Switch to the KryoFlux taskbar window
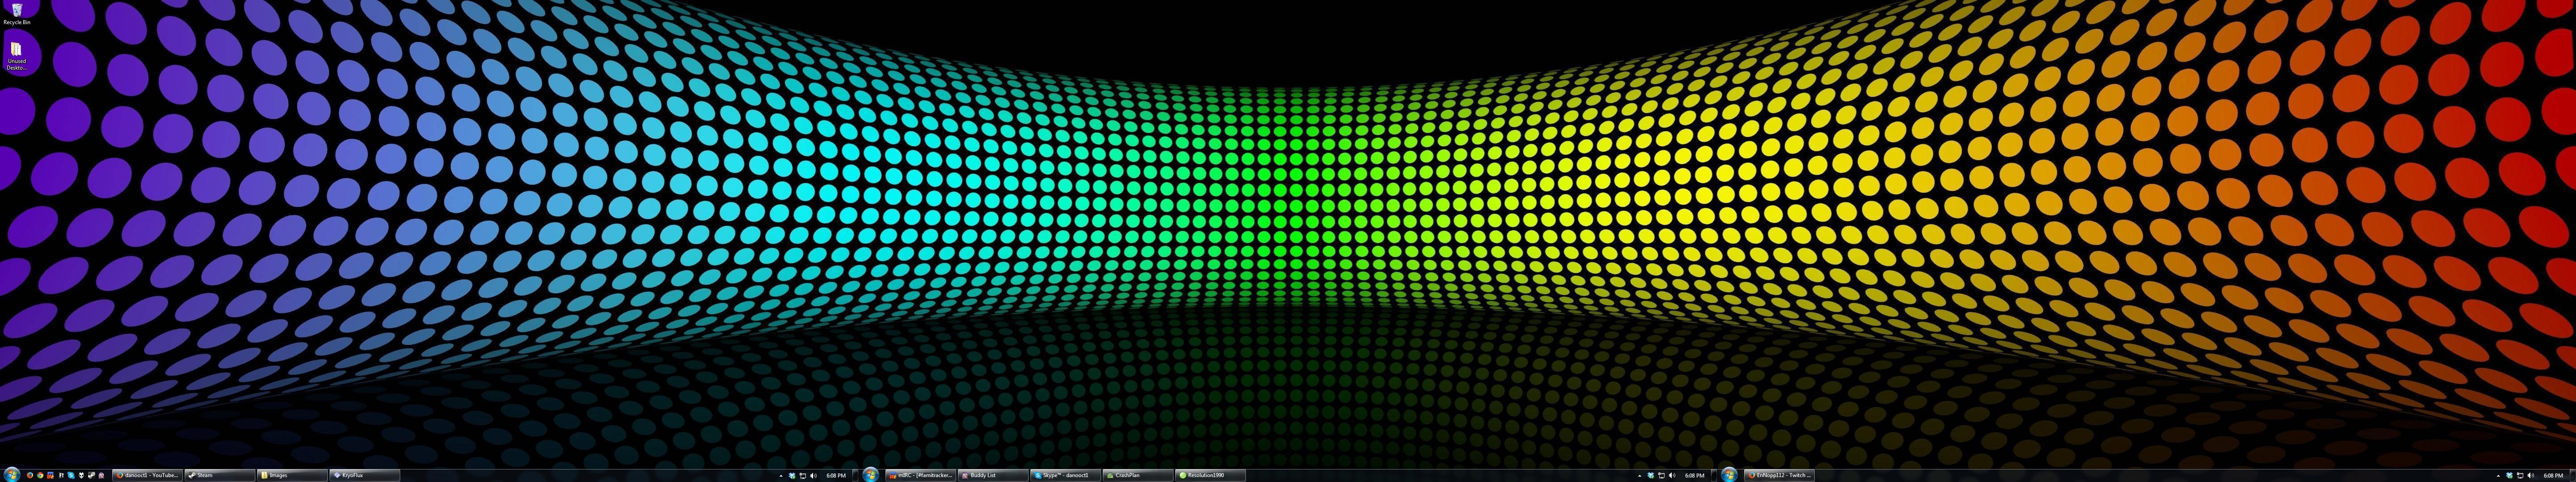2576x482 pixels. point(365,475)
